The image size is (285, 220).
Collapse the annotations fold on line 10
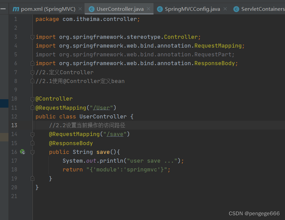pos(32,99)
